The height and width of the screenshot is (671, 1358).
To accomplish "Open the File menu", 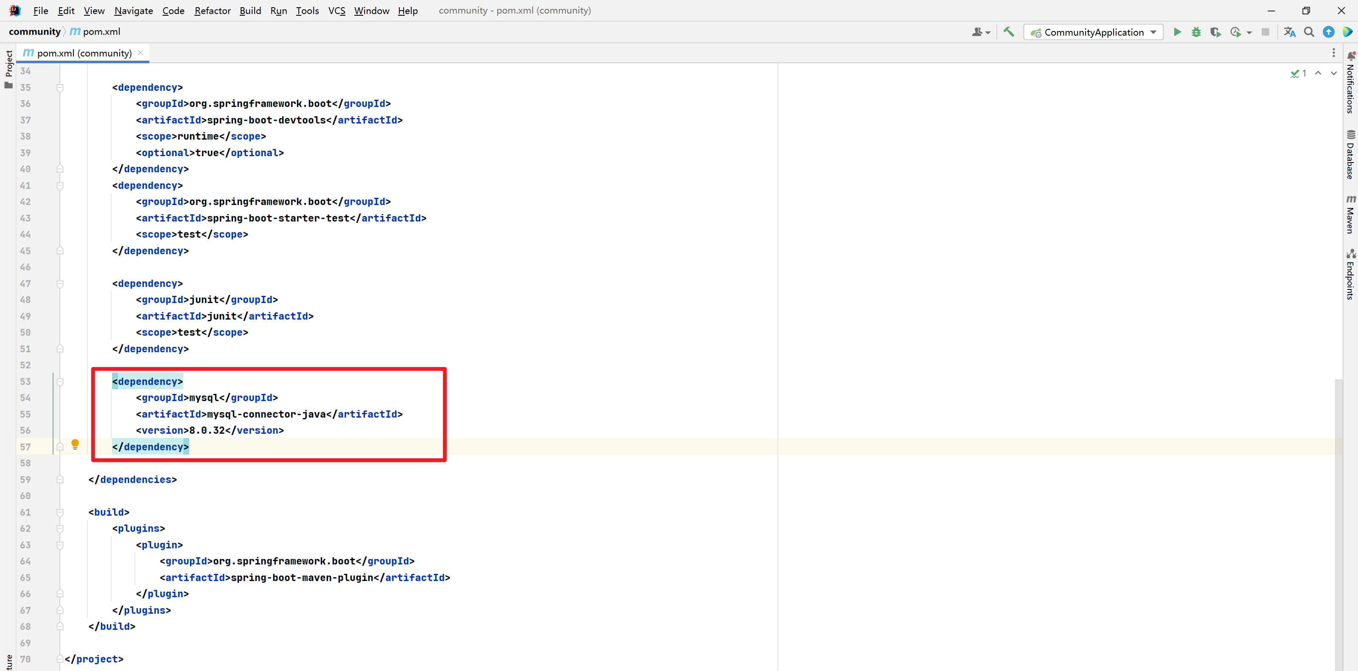I will click(41, 10).
